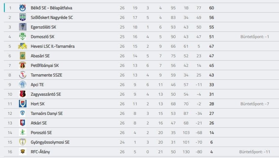Click the Egerszóláti SK club crest
Viewport: 279px width, 158px height.
(23, 27)
